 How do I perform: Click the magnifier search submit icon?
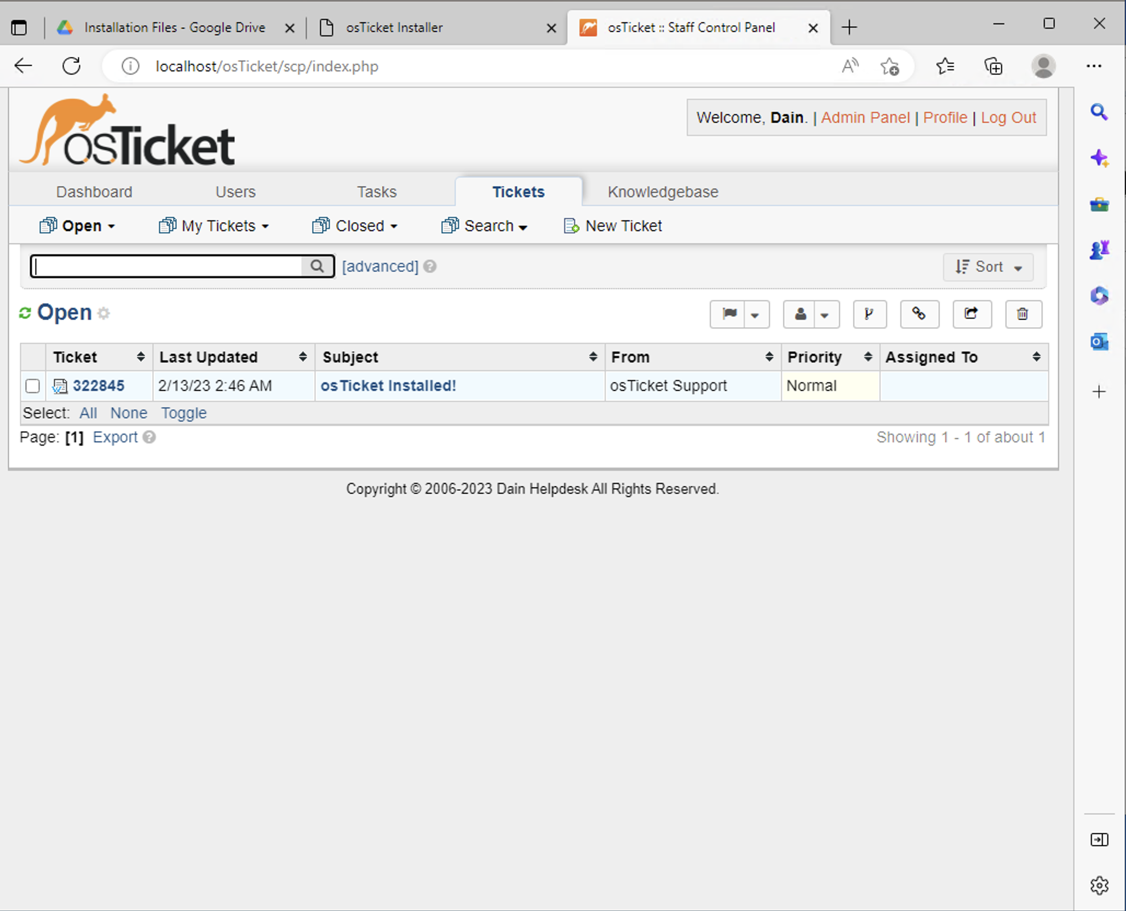coord(317,266)
